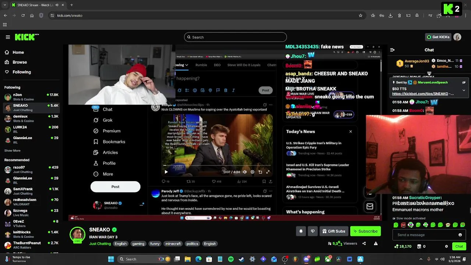Open browser tab search dropdown

5,5
